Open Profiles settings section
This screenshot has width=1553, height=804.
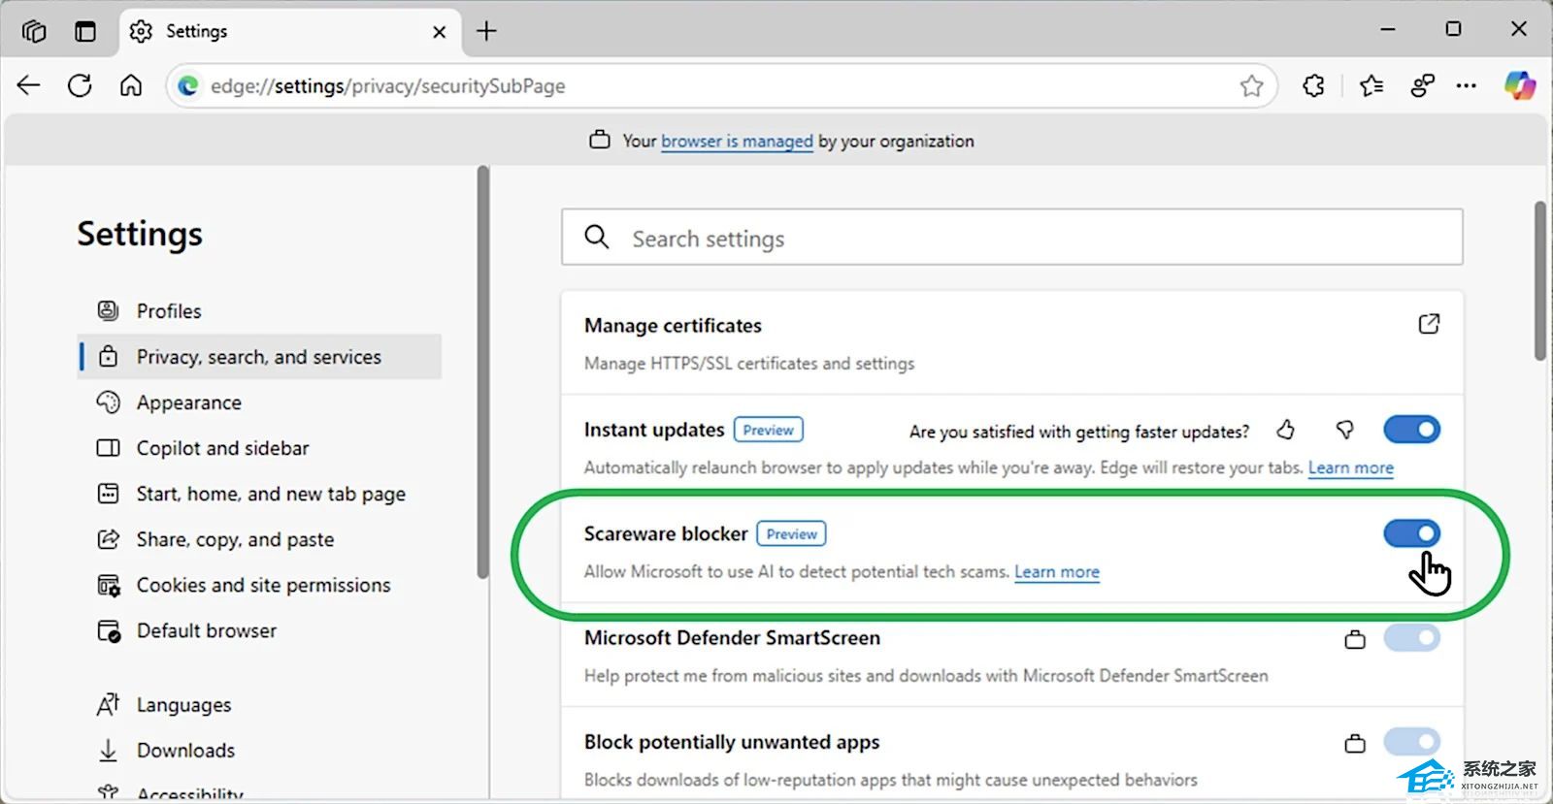click(259, 311)
